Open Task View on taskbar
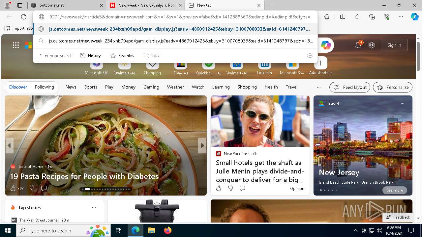The image size is (422, 237). coord(119,230)
